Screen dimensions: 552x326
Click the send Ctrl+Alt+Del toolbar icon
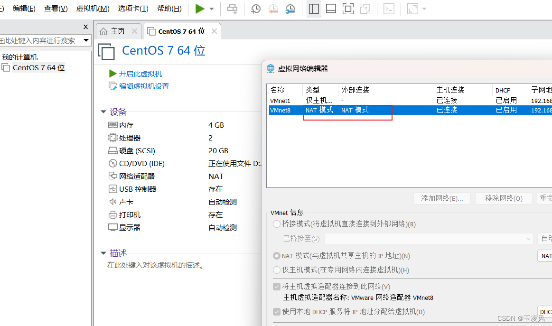click(x=233, y=9)
